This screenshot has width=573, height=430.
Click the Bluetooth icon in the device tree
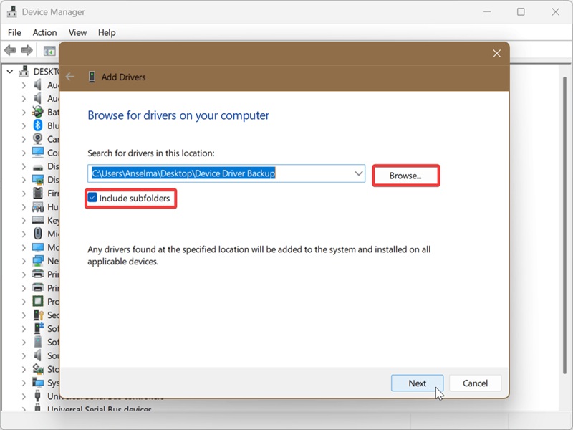click(38, 125)
